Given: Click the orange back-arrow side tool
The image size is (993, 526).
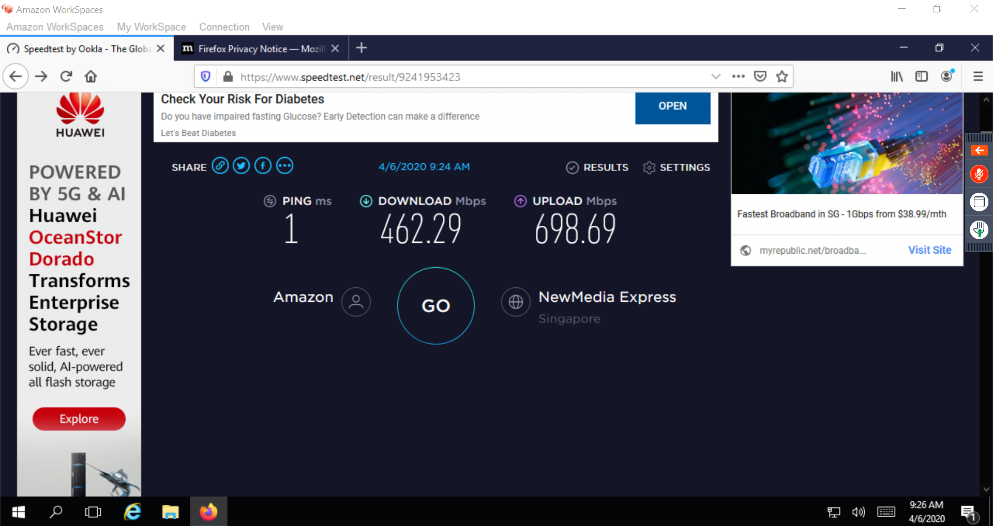Looking at the screenshot, I should coord(979,150).
